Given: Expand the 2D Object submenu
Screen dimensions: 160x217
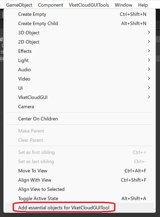Looking at the screenshot, I should point(29,42).
